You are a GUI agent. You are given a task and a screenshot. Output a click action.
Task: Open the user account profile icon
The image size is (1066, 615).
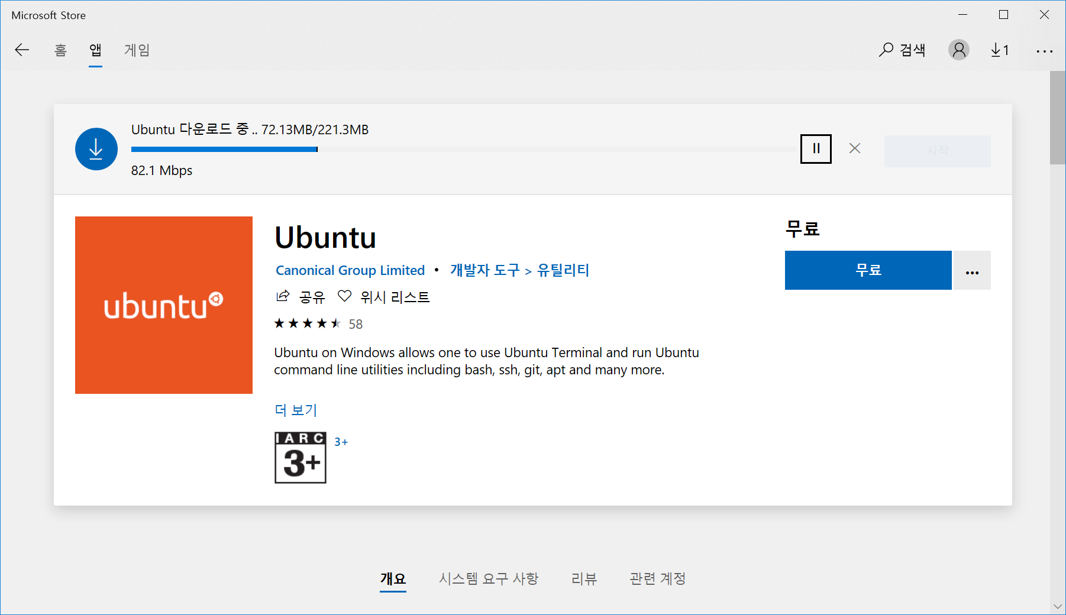tap(958, 50)
